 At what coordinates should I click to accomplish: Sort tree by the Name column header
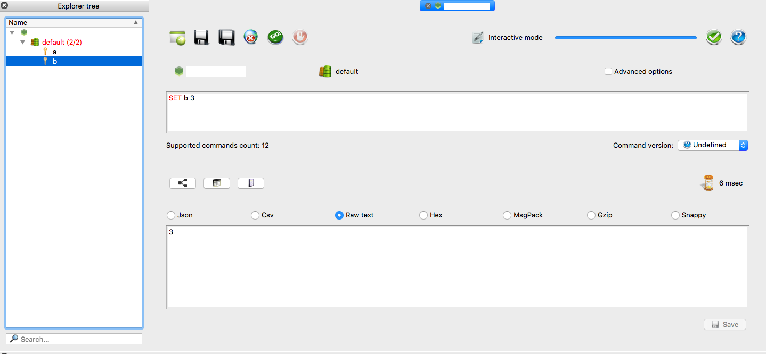(x=74, y=22)
